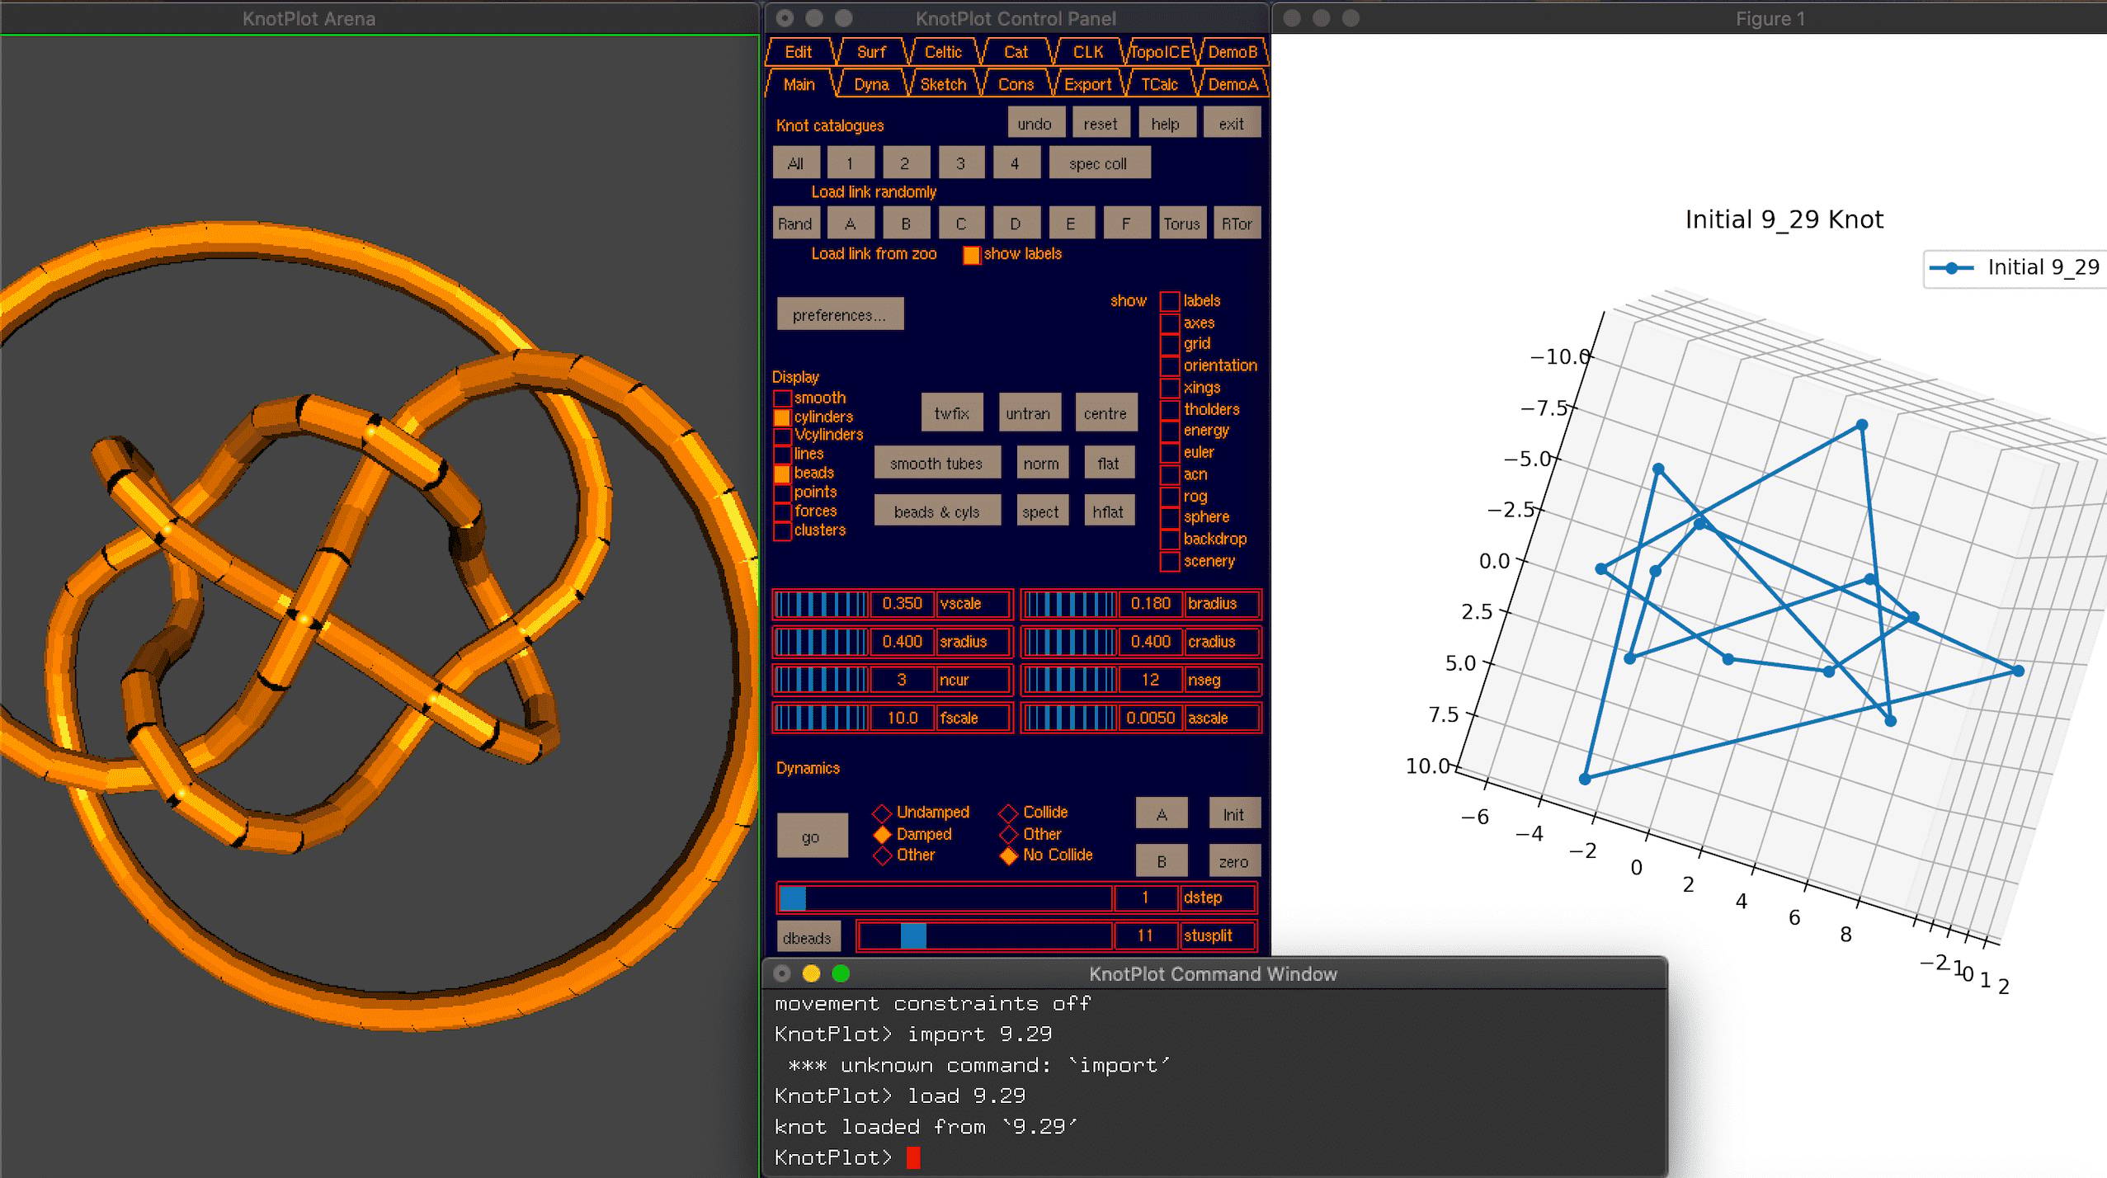Screen dimensions: 2107x1178
Task: Adjust the vscale slider
Action: [822, 604]
